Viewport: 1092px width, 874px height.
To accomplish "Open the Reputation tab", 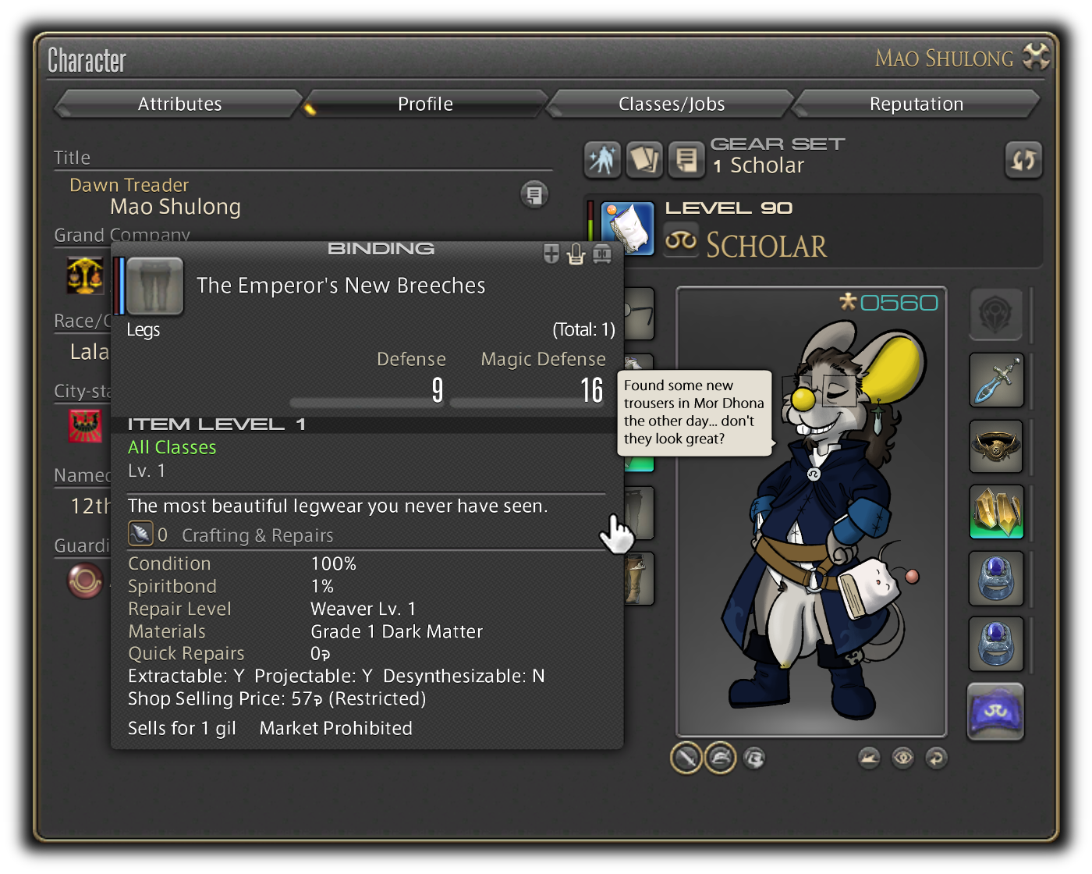I will point(916,104).
